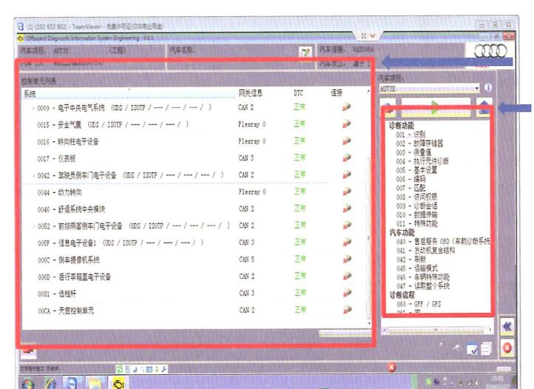Image resolution: width=534 pixels, height=389 pixels.
Task: Open ODIS yellow engine taskbar icon
Action: 118,384
